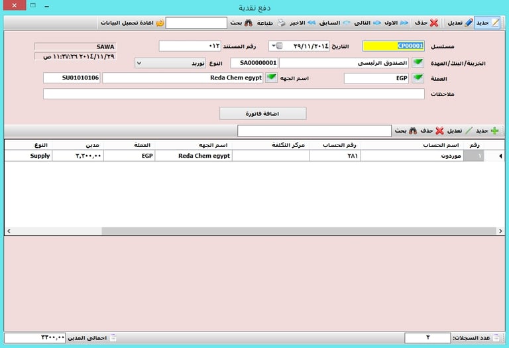Click the party name field Reda Chem egypt
This screenshot has width=509, height=348.
[182, 78]
